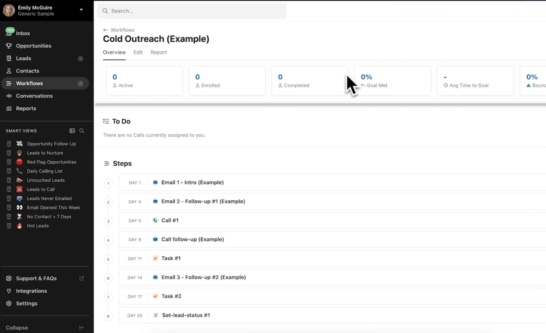Go to Leads in the sidebar
The width and height of the screenshot is (546, 333).
pyautogui.click(x=23, y=58)
